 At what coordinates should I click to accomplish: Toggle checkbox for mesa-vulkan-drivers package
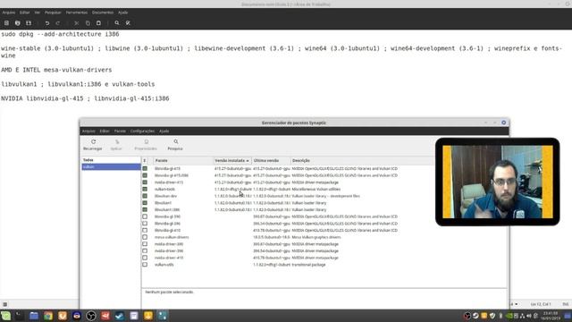point(145,237)
